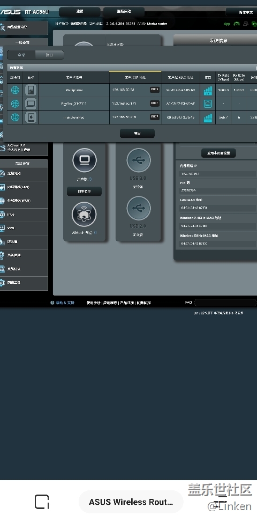257x523 pixels.
Task: Open the Quick Internet Setup wizard sidebar item
Action: click(x=24, y=27)
